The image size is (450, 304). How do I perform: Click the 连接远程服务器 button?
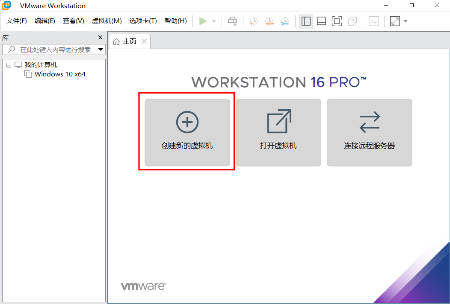coord(369,132)
